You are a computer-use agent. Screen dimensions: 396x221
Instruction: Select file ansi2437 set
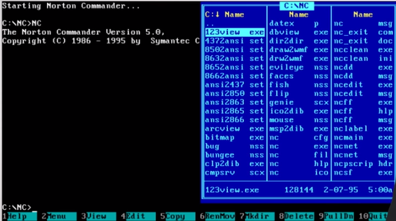click(x=235, y=85)
